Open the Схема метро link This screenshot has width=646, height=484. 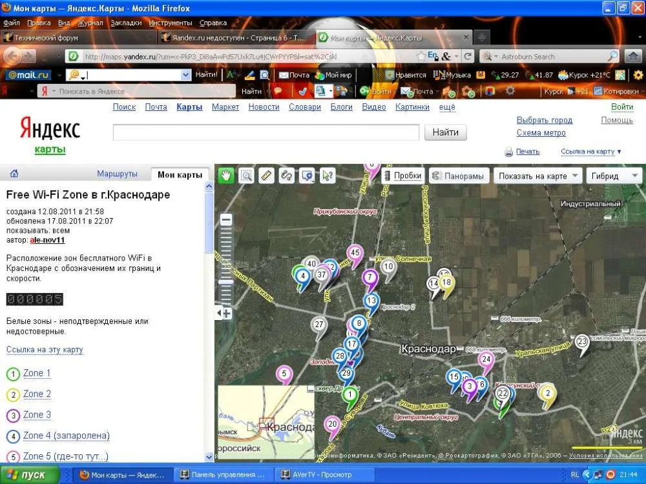tap(541, 132)
